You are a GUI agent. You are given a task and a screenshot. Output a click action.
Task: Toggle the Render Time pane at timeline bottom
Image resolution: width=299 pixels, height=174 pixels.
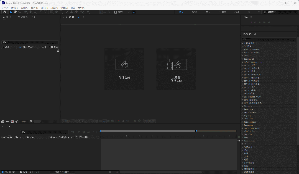click(13, 172)
